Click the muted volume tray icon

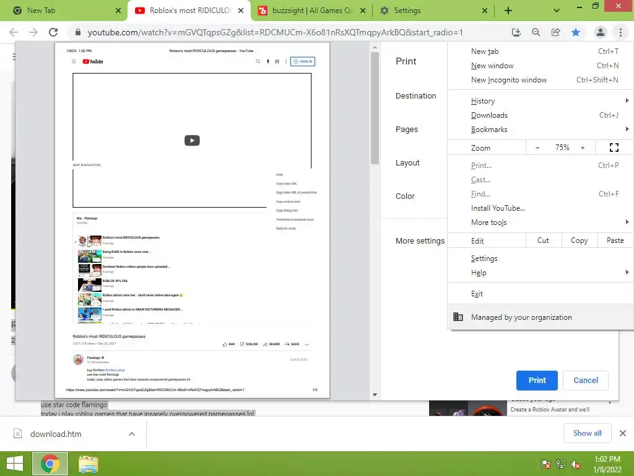click(576, 464)
